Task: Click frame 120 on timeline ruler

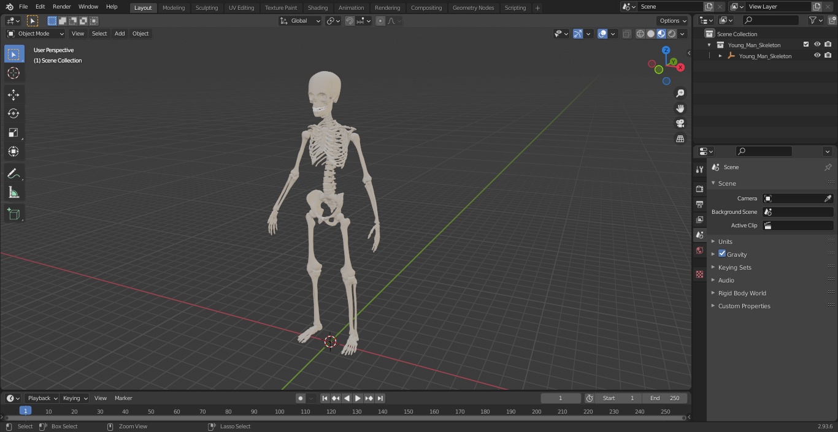Action: tap(331, 411)
